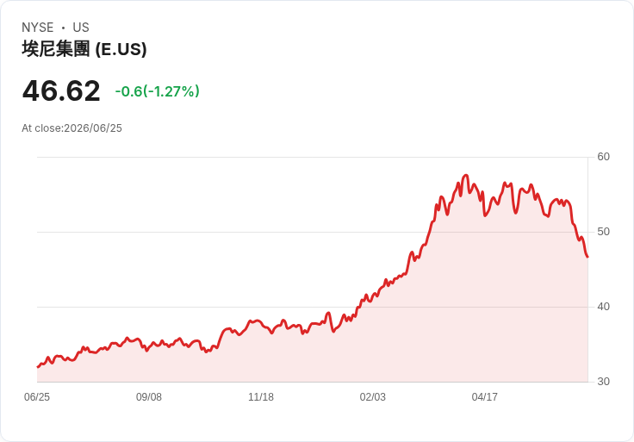Image resolution: width=634 pixels, height=442 pixels.
Task: Click the US market label
Action: (81, 28)
